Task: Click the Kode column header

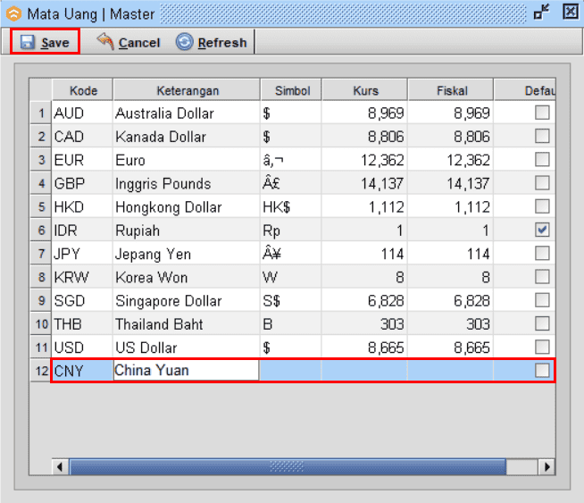Action: [x=82, y=90]
